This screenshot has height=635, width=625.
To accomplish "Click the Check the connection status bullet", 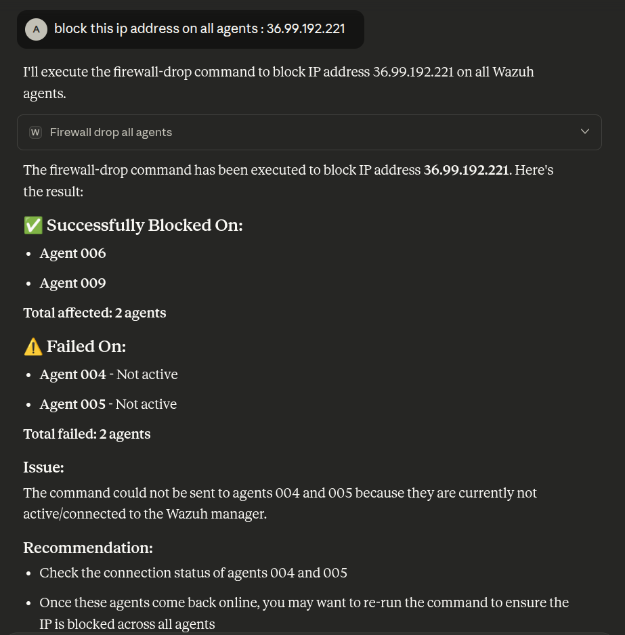I will [x=193, y=573].
